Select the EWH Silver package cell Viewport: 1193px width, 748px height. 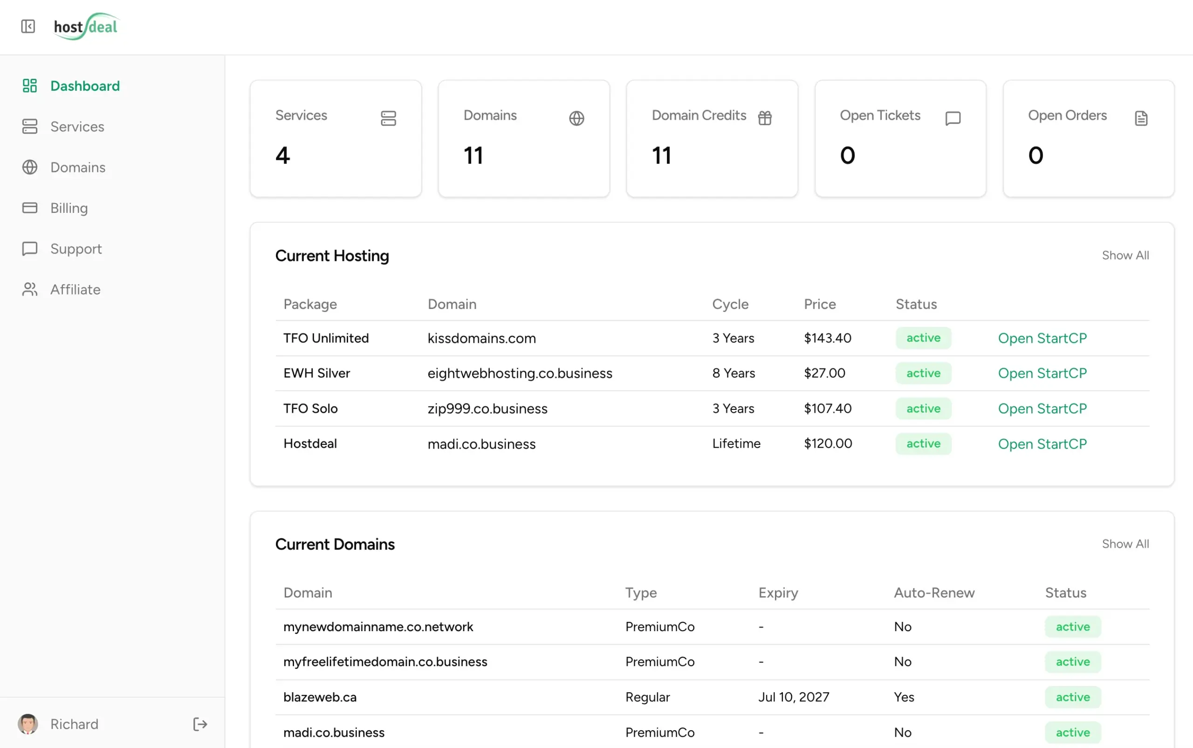tap(316, 373)
